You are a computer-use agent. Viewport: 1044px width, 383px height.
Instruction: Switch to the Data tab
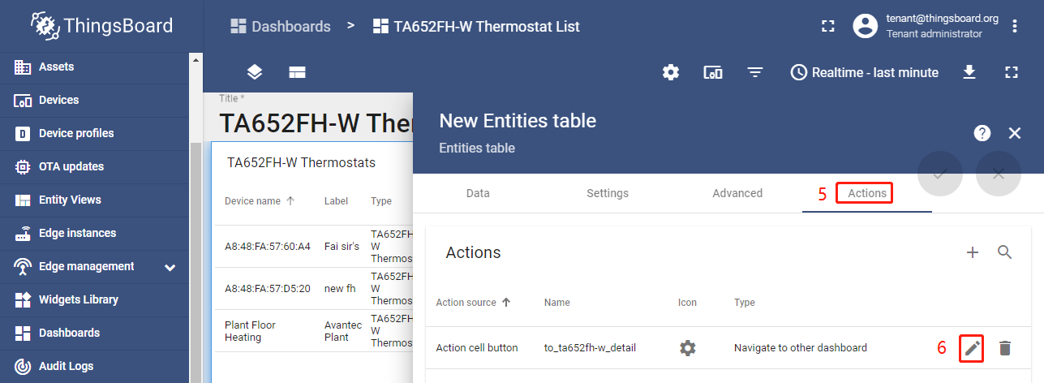478,193
